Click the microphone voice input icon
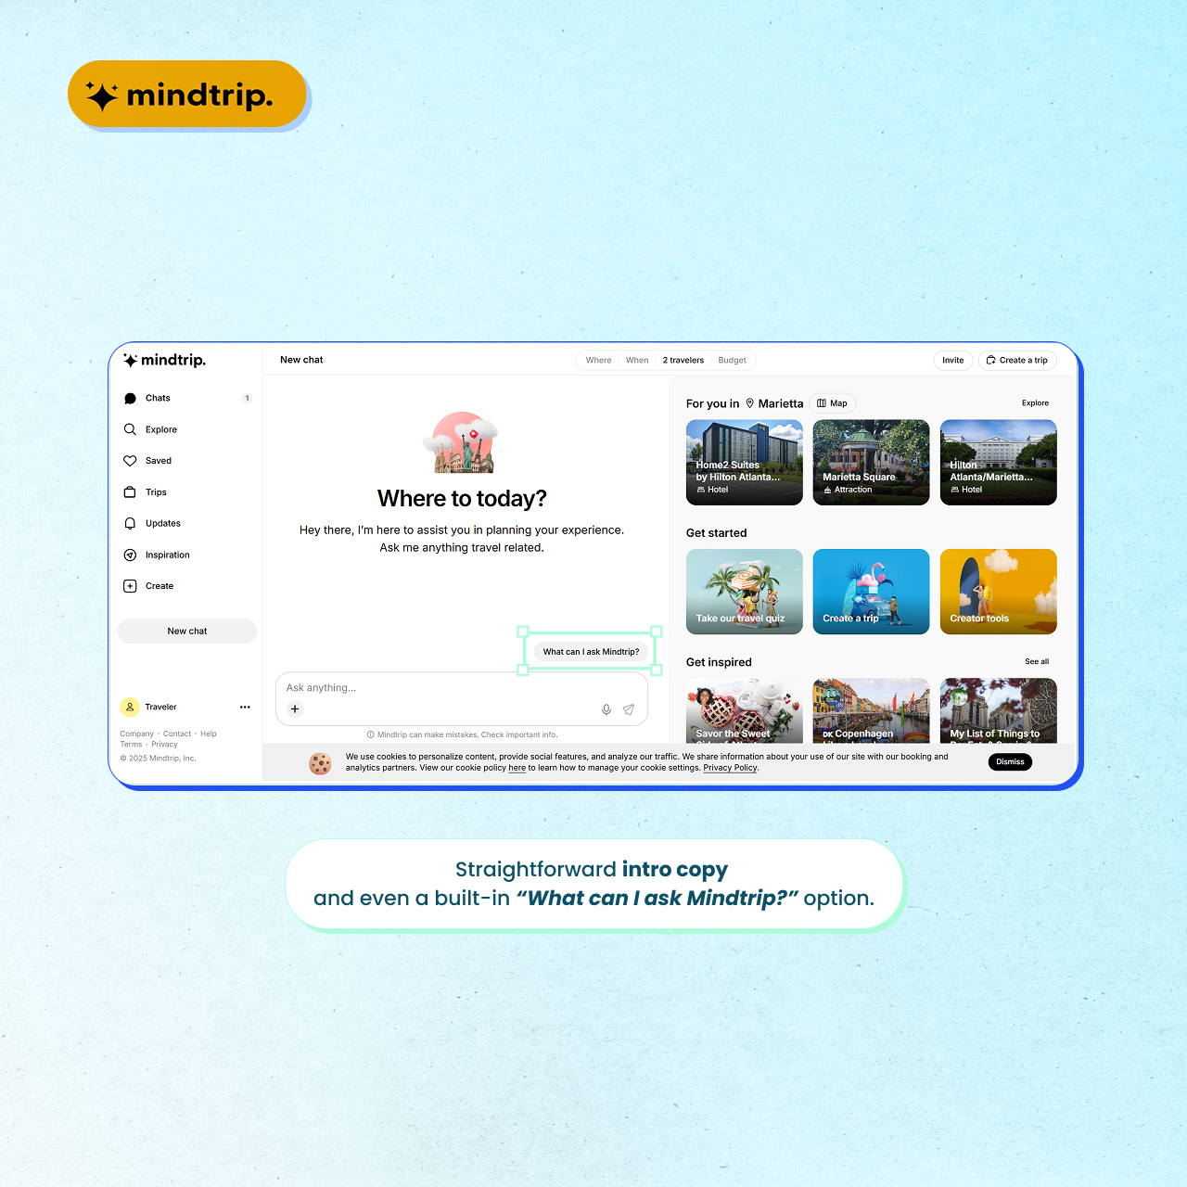 pyautogui.click(x=606, y=709)
